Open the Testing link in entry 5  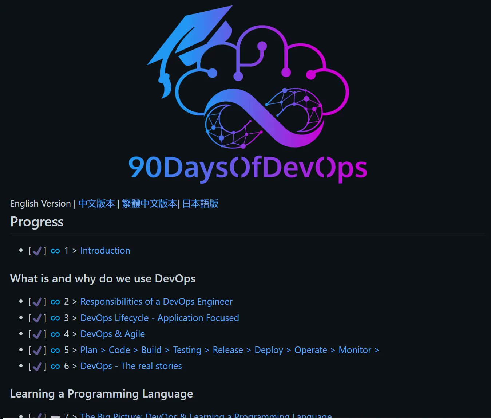click(187, 350)
